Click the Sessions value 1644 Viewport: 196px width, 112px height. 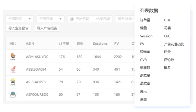click(97, 57)
